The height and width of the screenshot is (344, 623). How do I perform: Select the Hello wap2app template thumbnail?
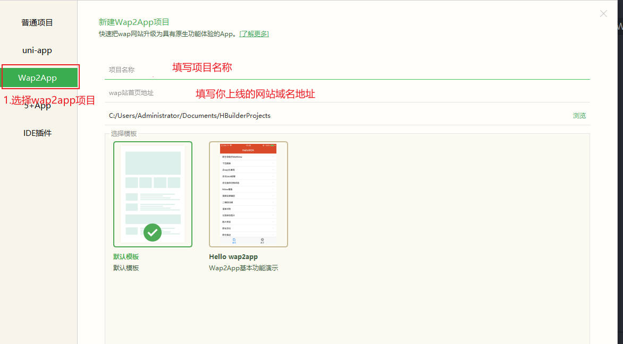(x=248, y=194)
